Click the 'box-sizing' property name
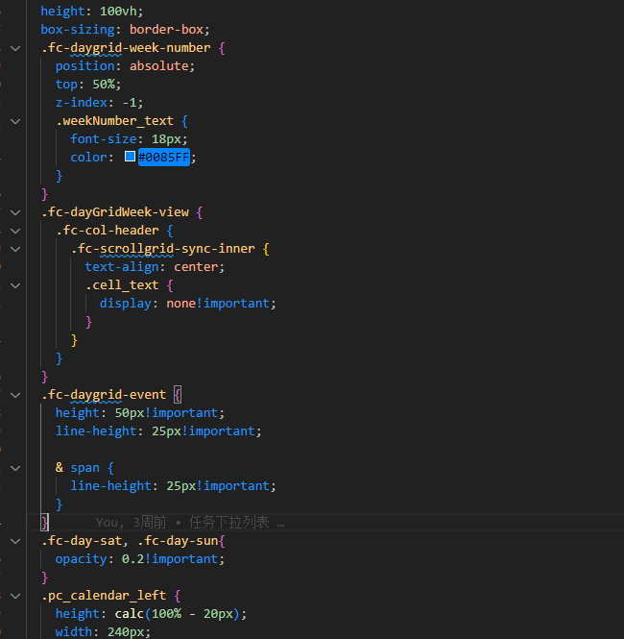The width and height of the screenshot is (624, 639). click(78, 30)
